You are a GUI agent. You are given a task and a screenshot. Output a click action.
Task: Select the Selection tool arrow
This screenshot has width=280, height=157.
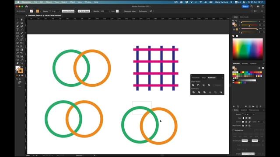(17, 20)
